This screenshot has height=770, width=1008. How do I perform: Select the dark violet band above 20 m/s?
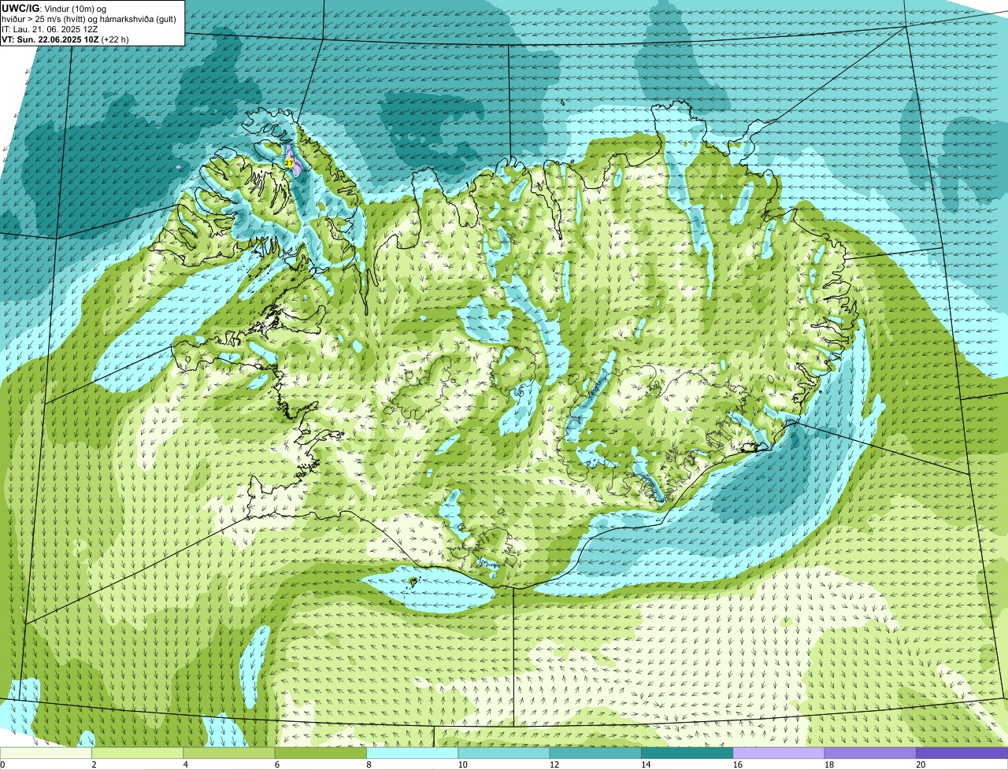pyautogui.click(x=962, y=753)
